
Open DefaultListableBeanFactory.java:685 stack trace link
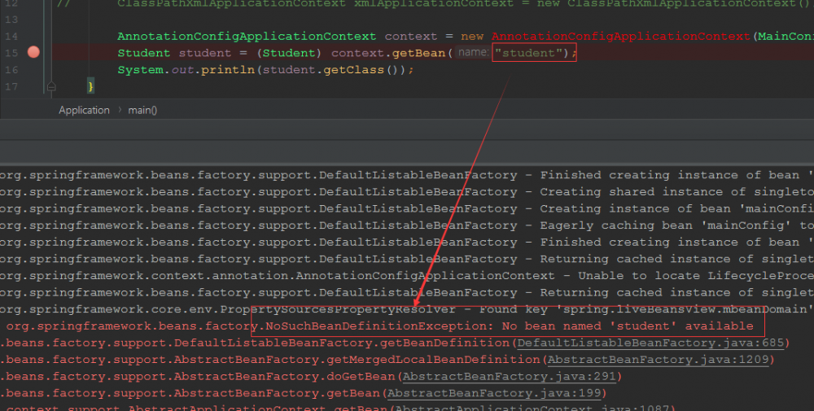(650, 343)
